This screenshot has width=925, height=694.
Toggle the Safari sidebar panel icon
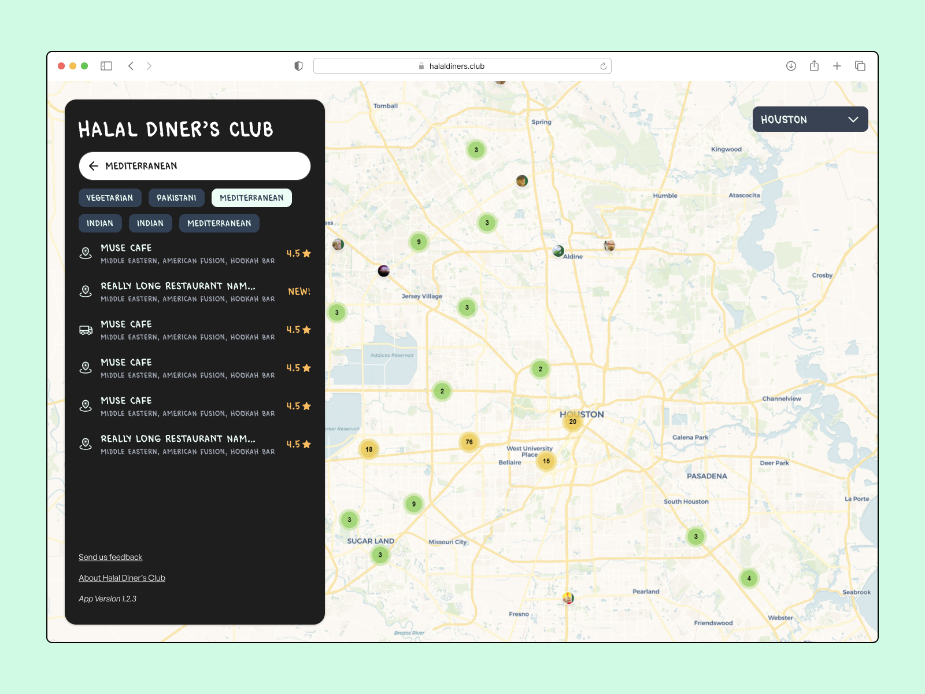pos(106,66)
